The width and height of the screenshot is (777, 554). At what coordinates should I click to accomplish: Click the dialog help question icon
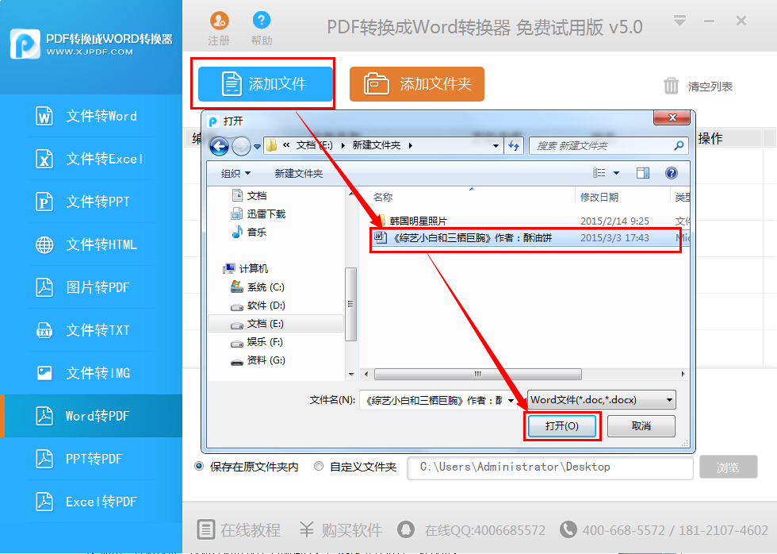pos(672,172)
